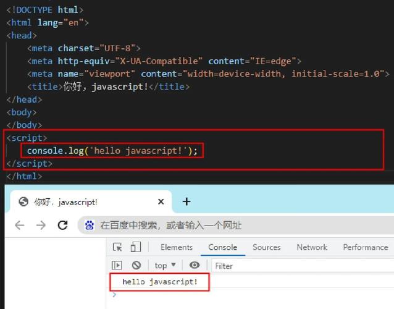Click the meta charset UTF-8 line
394x309 pixels.
point(83,48)
